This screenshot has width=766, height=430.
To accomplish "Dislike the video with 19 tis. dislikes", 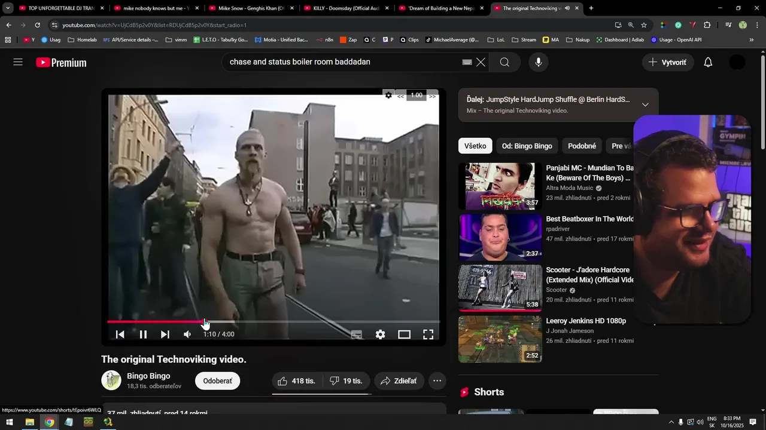I will tap(346, 381).
